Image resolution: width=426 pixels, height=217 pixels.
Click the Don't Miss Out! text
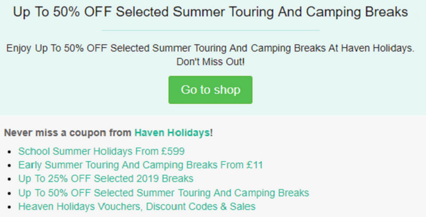coord(210,62)
